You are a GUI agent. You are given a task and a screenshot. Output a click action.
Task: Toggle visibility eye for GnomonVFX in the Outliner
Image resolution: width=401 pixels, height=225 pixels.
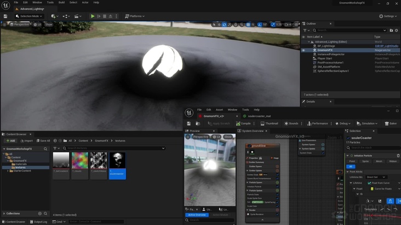303,50
